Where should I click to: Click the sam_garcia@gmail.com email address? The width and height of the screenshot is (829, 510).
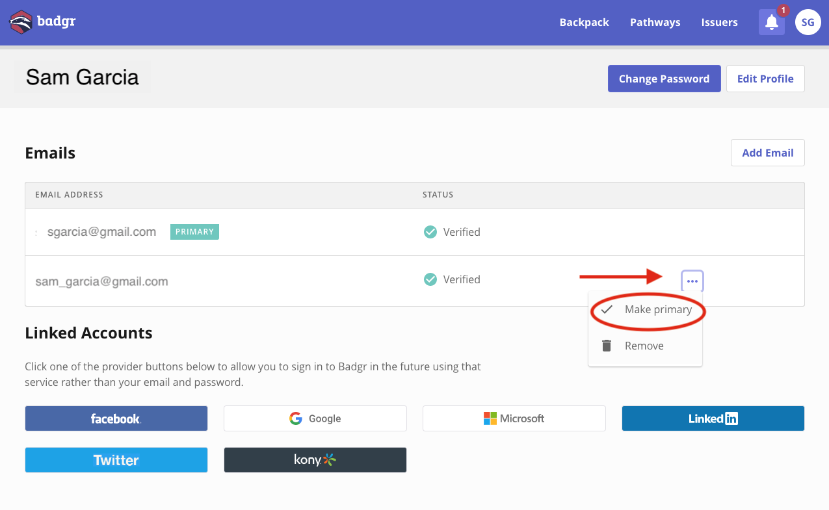(101, 282)
